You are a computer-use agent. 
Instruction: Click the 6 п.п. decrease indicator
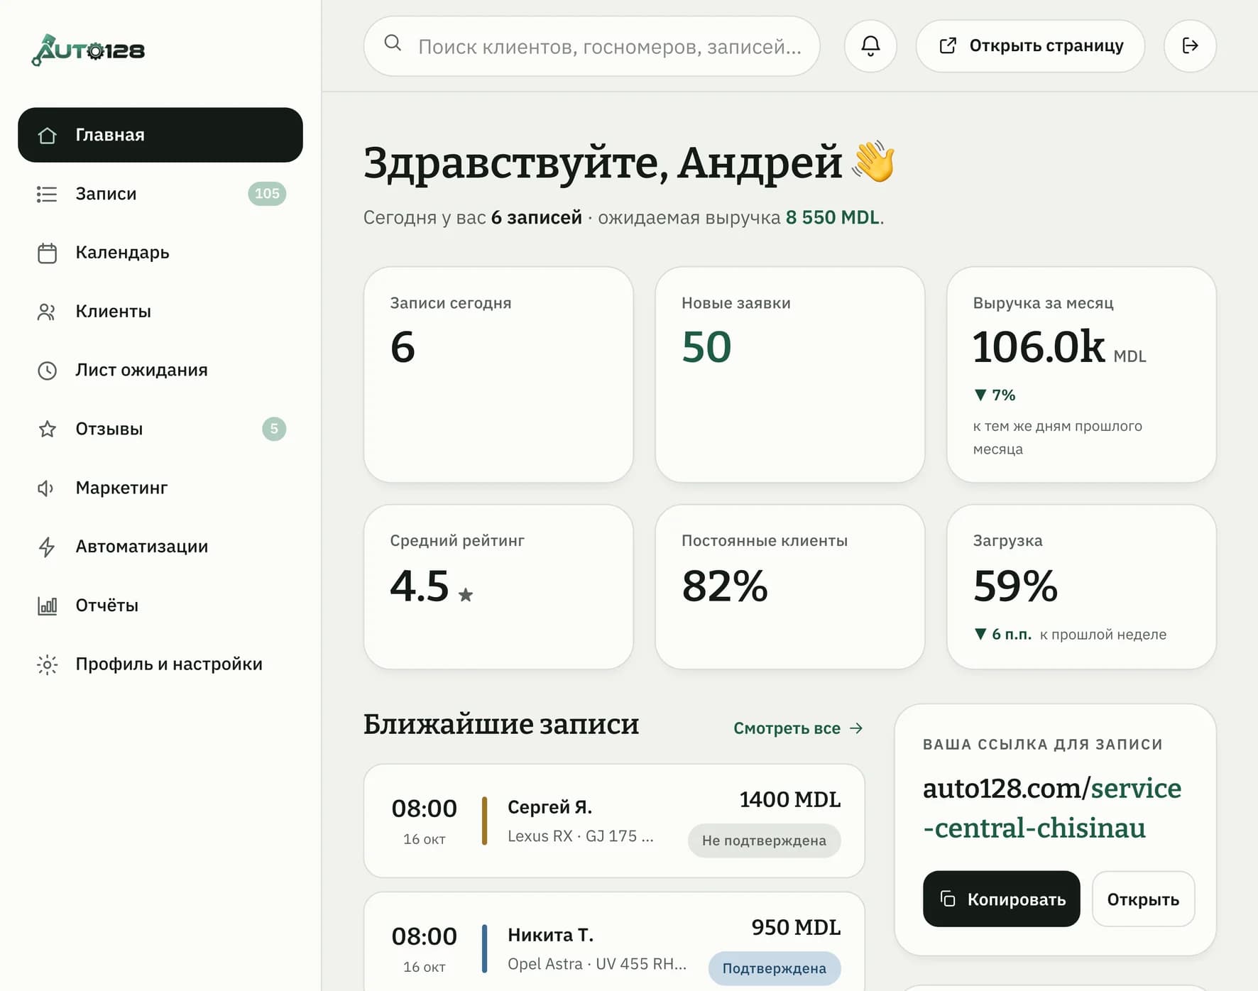1003,634
